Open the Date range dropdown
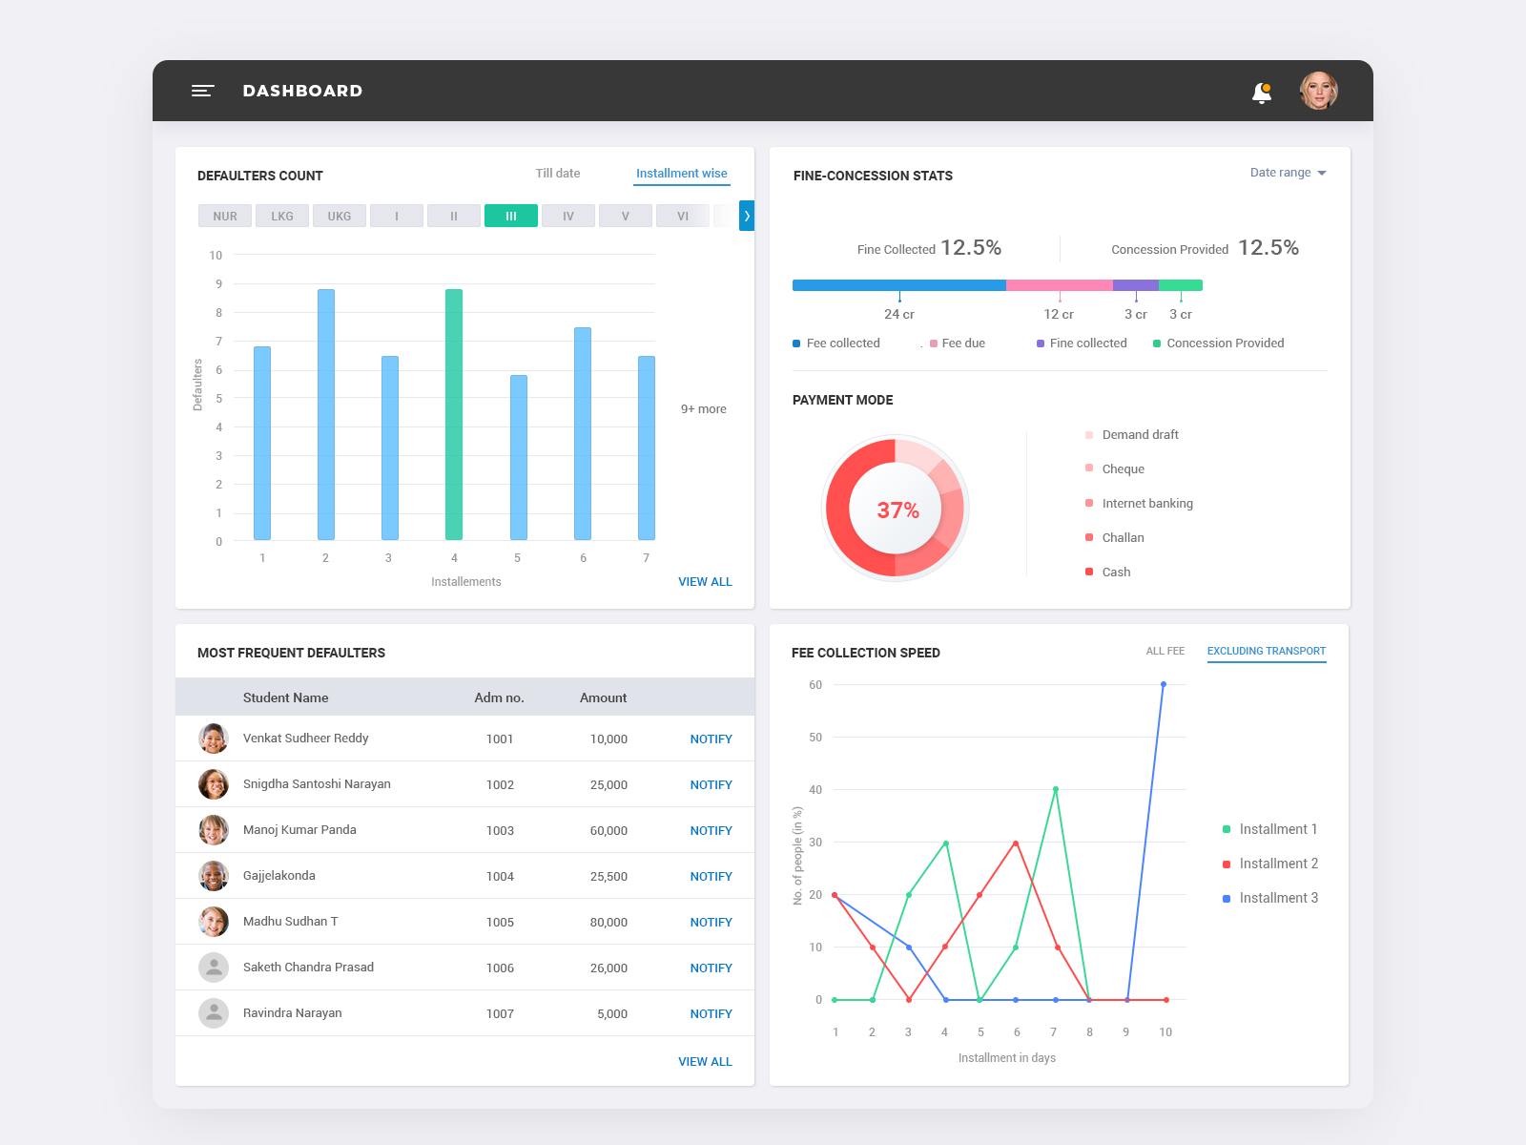The height and width of the screenshot is (1145, 1526). tap(1288, 173)
